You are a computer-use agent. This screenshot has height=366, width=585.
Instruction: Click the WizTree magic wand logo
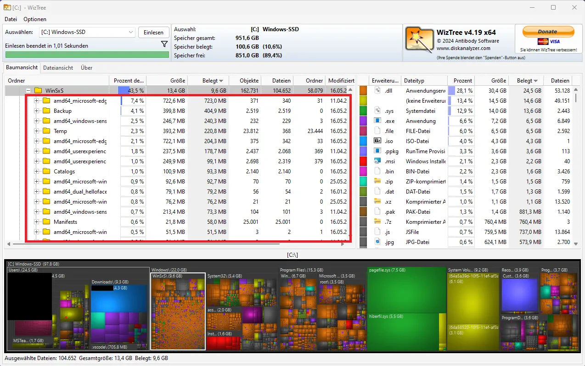click(x=419, y=40)
